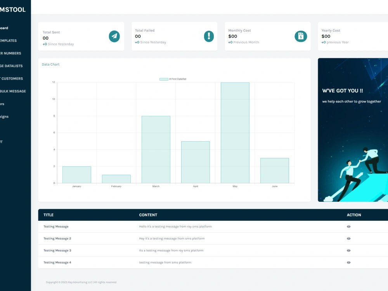Select the 'Testing Message 4' title cell
The width and height of the screenshot is (388, 291).
(57, 263)
